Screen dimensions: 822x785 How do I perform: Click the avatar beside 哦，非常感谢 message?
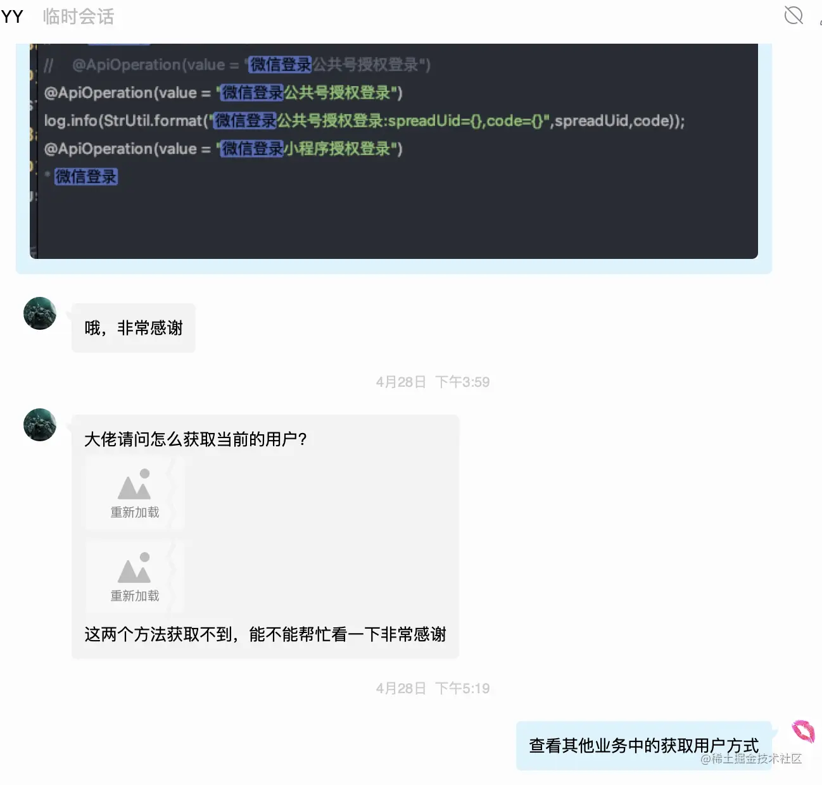coord(40,313)
